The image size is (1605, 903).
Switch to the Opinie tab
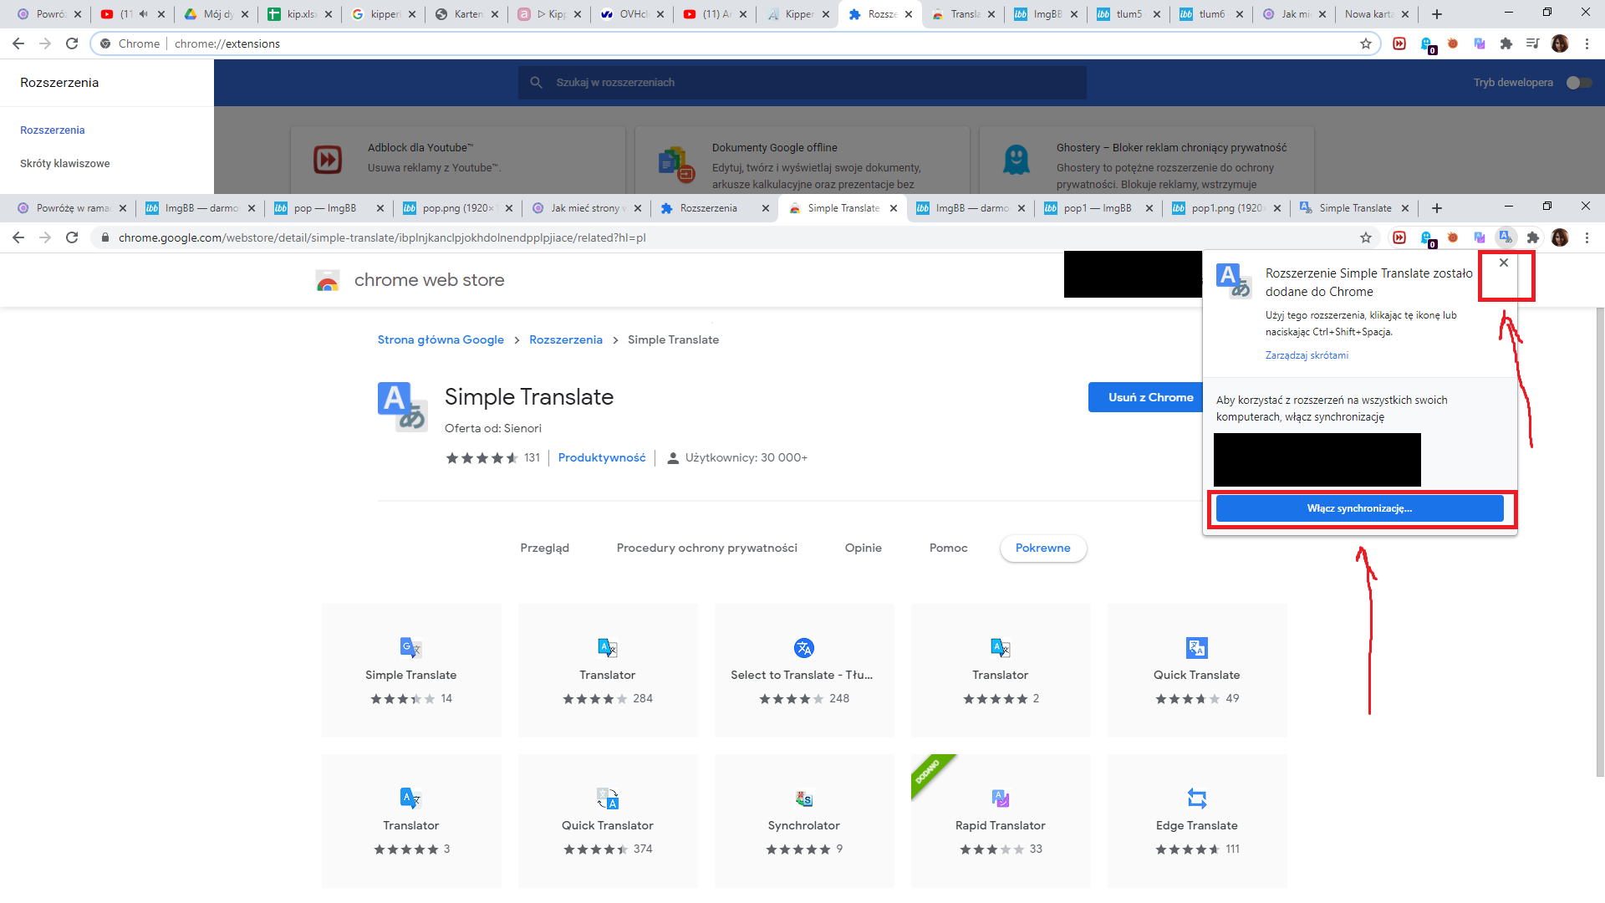point(864,548)
